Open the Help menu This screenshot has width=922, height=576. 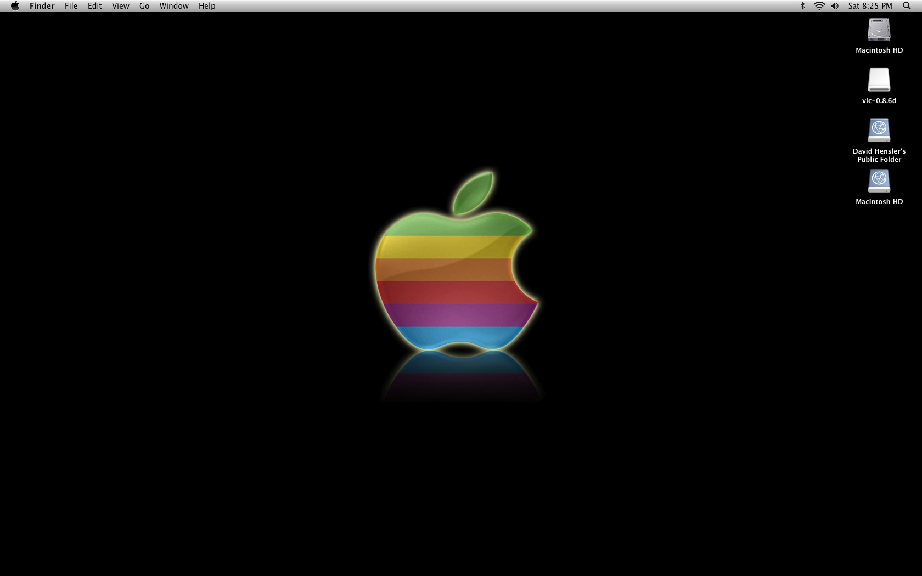(207, 6)
